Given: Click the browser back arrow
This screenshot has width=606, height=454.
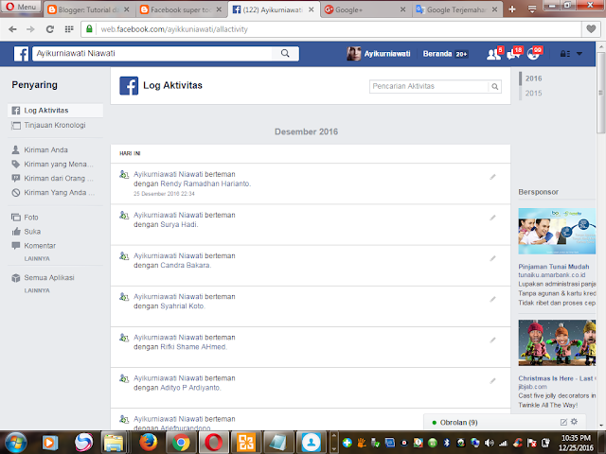Looking at the screenshot, I should click(12, 29).
